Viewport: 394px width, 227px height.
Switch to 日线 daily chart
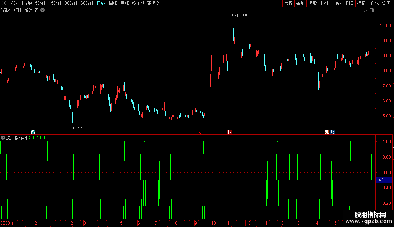[x=101, y=3]
